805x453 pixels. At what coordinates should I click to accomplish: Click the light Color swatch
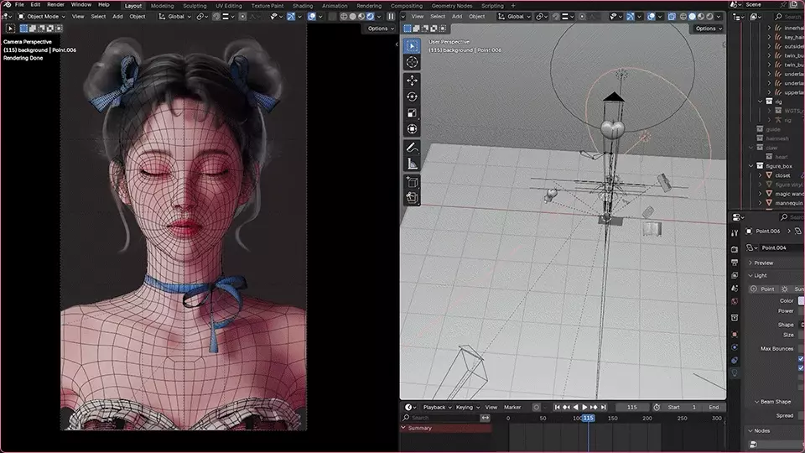(x=801, y=301)
